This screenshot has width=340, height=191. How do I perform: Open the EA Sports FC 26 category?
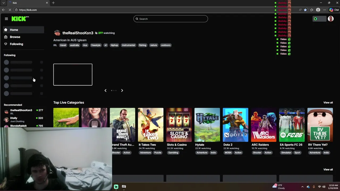(x=292, y=125)
